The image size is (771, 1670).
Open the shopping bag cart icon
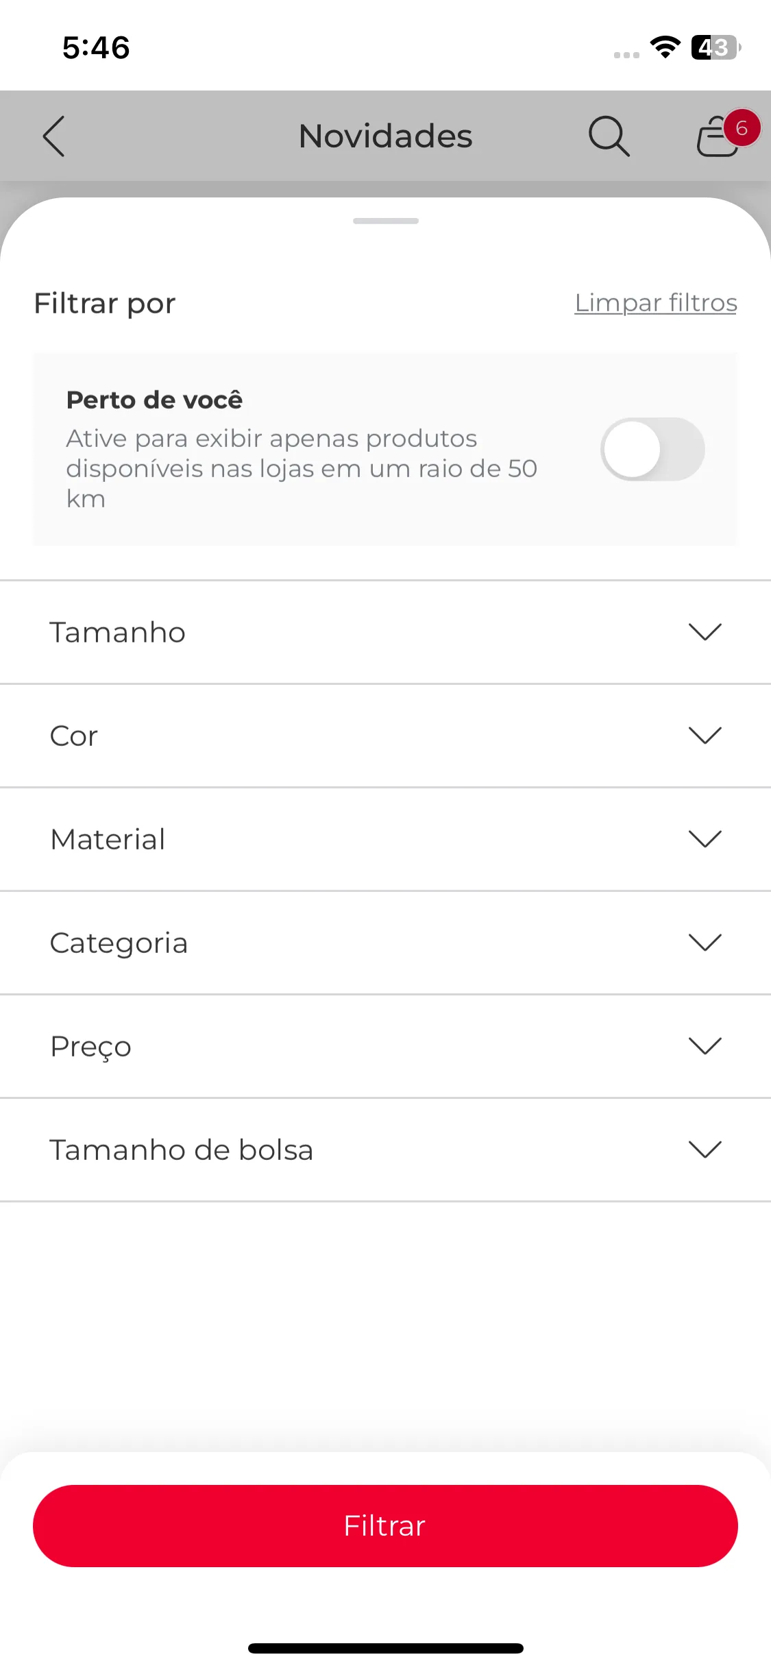[717, 136]
